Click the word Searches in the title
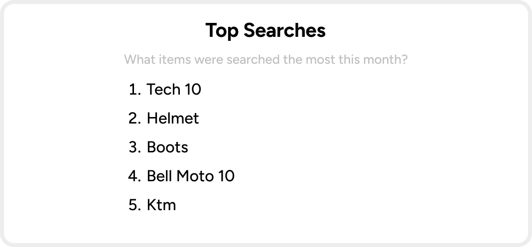Image resolution: width=532 pixels, height=247 pixels. point(284,30)
